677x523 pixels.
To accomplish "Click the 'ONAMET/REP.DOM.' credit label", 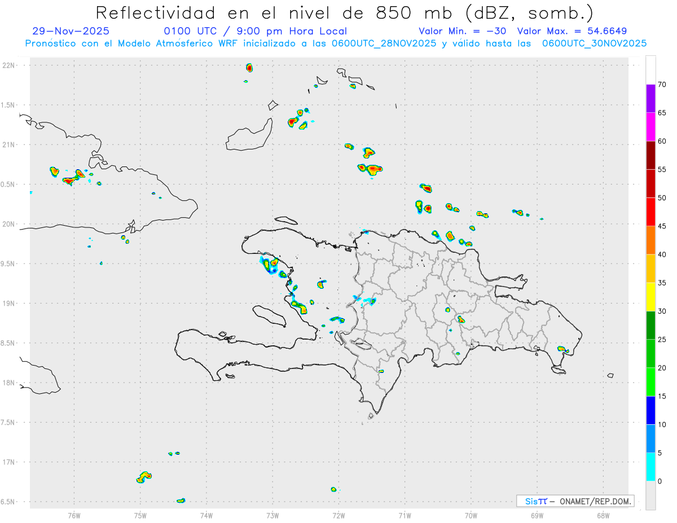I will [596, 501].
